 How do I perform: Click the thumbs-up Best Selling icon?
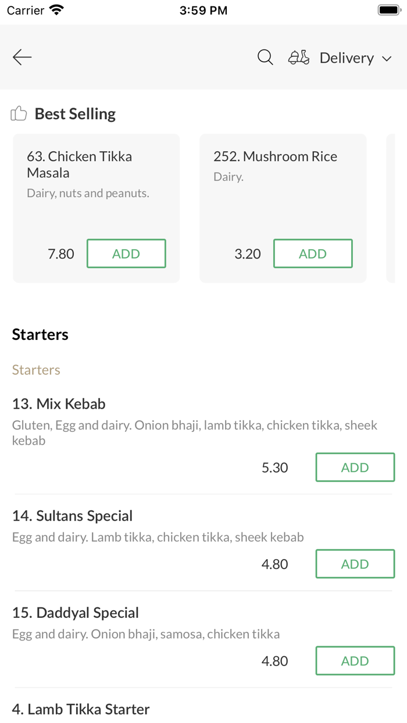[19, 113]
